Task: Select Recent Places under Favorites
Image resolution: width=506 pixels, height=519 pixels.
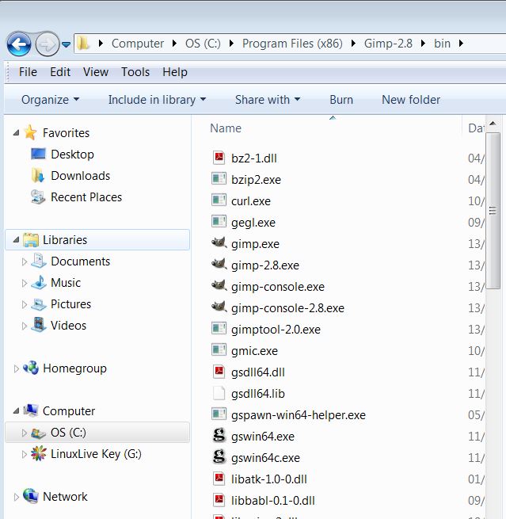Action: [86, 197]
